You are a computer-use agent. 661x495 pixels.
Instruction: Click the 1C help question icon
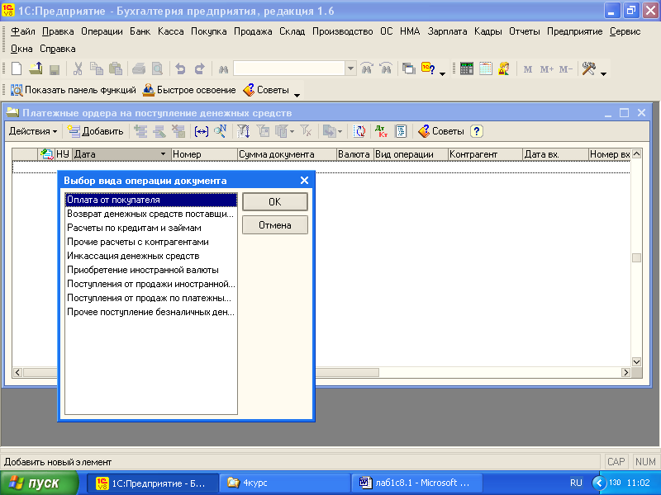428,68
